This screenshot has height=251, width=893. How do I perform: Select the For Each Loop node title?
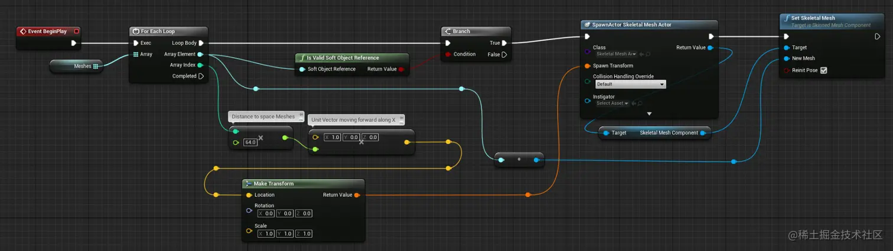[x=158, y=31]
